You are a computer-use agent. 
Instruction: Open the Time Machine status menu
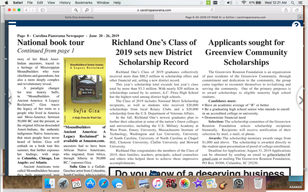coord(222,3)
